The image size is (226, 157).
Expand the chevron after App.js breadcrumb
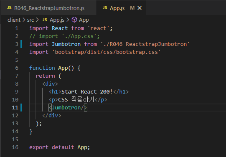pos(68,20)
